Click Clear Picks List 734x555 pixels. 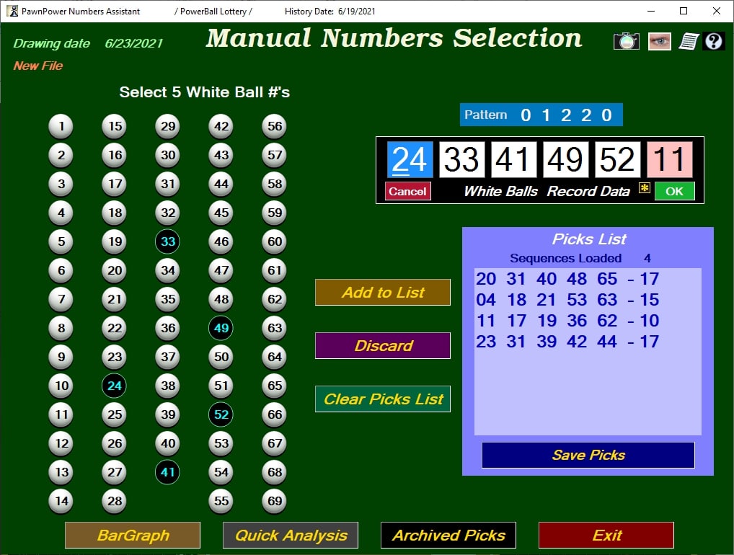click(382, 399)
